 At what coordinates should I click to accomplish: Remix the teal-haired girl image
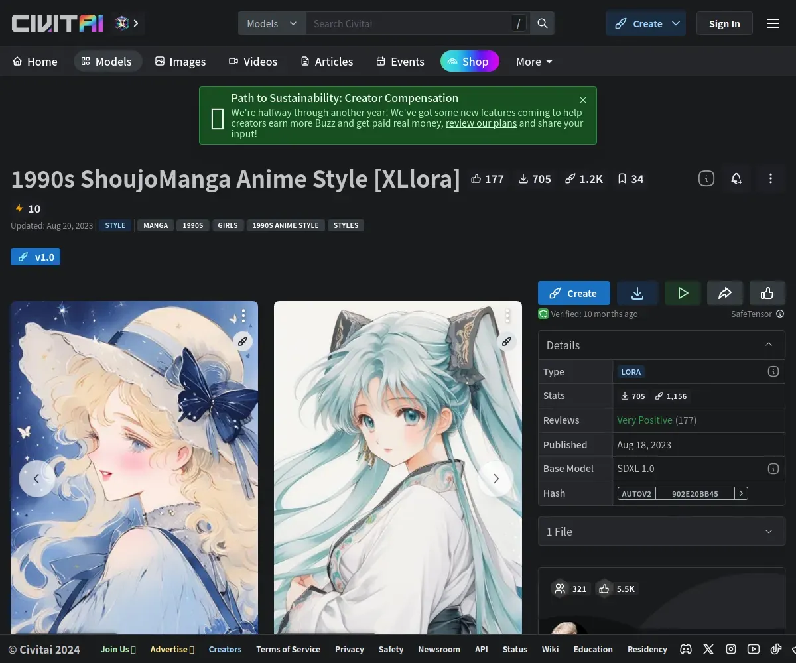[507, 342]
